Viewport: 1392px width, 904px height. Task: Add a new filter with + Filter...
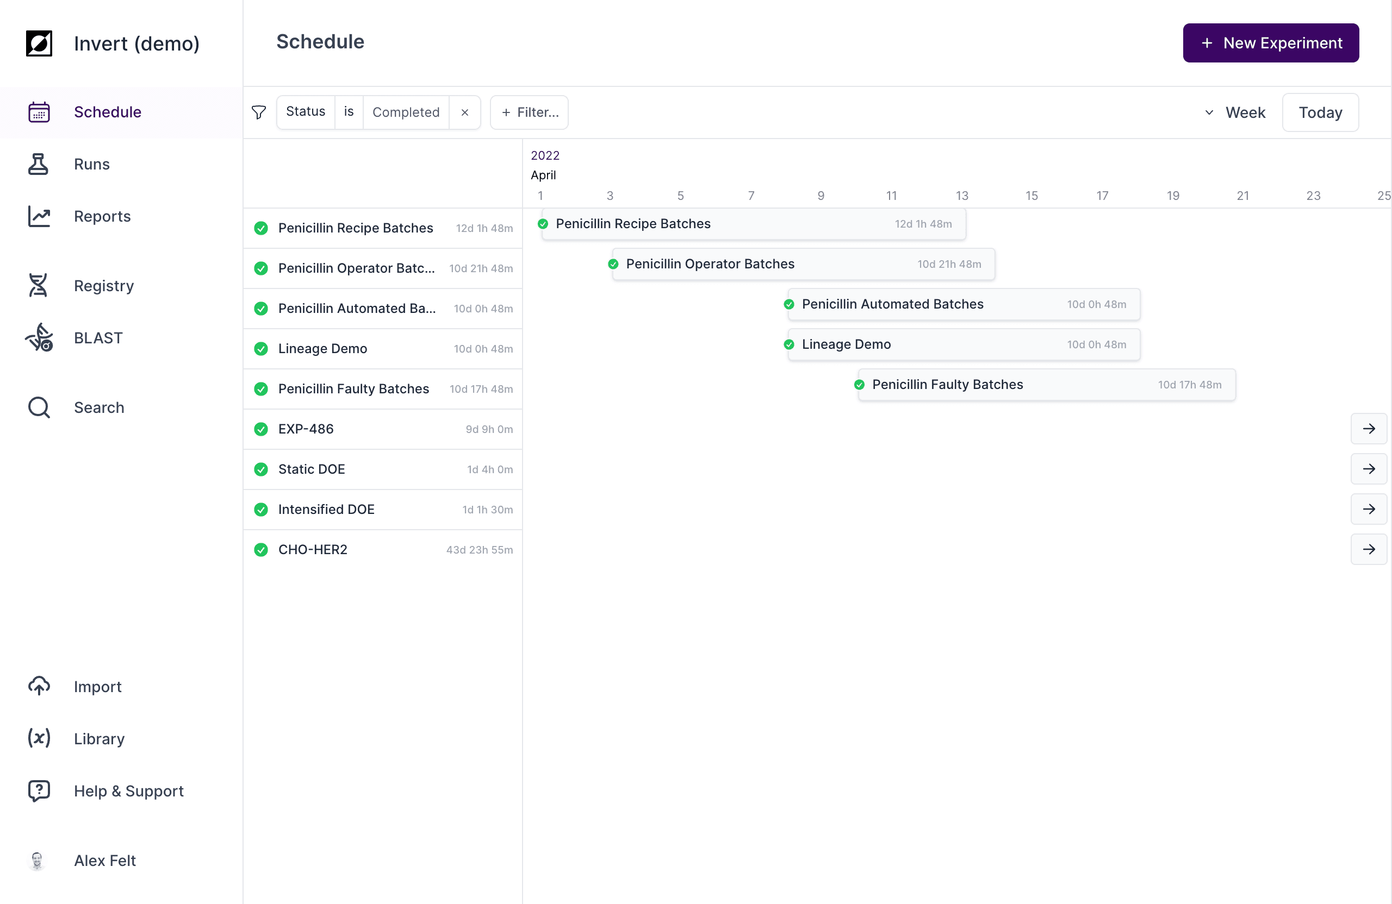529,112
